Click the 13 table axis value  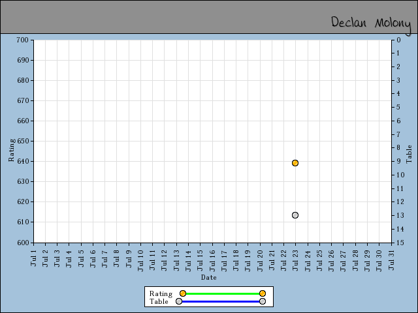click(x=400, y=215)
